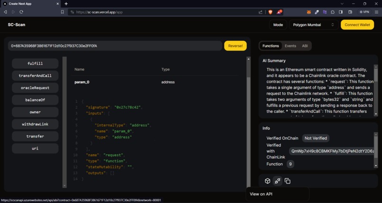Click the SC-Scan logo text

tap(16, 25)
